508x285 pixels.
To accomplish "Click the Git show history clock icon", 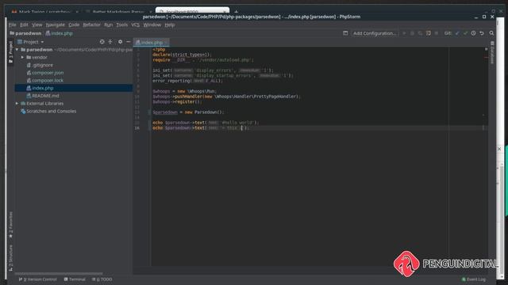I will click(473, 33).
